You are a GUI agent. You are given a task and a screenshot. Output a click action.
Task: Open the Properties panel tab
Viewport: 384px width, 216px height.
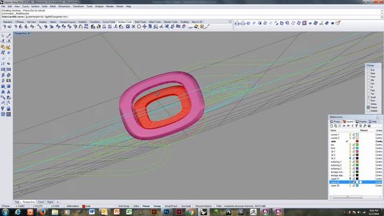pos(335,122)
